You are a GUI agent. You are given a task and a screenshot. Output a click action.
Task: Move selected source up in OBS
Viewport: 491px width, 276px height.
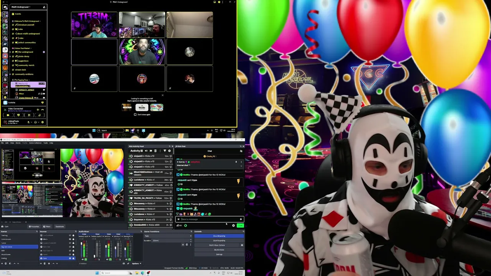[53, 263]
